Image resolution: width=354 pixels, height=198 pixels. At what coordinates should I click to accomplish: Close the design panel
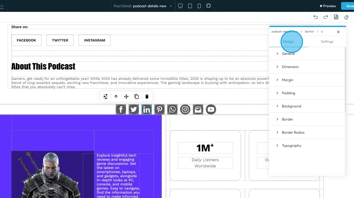pos(338,32)
